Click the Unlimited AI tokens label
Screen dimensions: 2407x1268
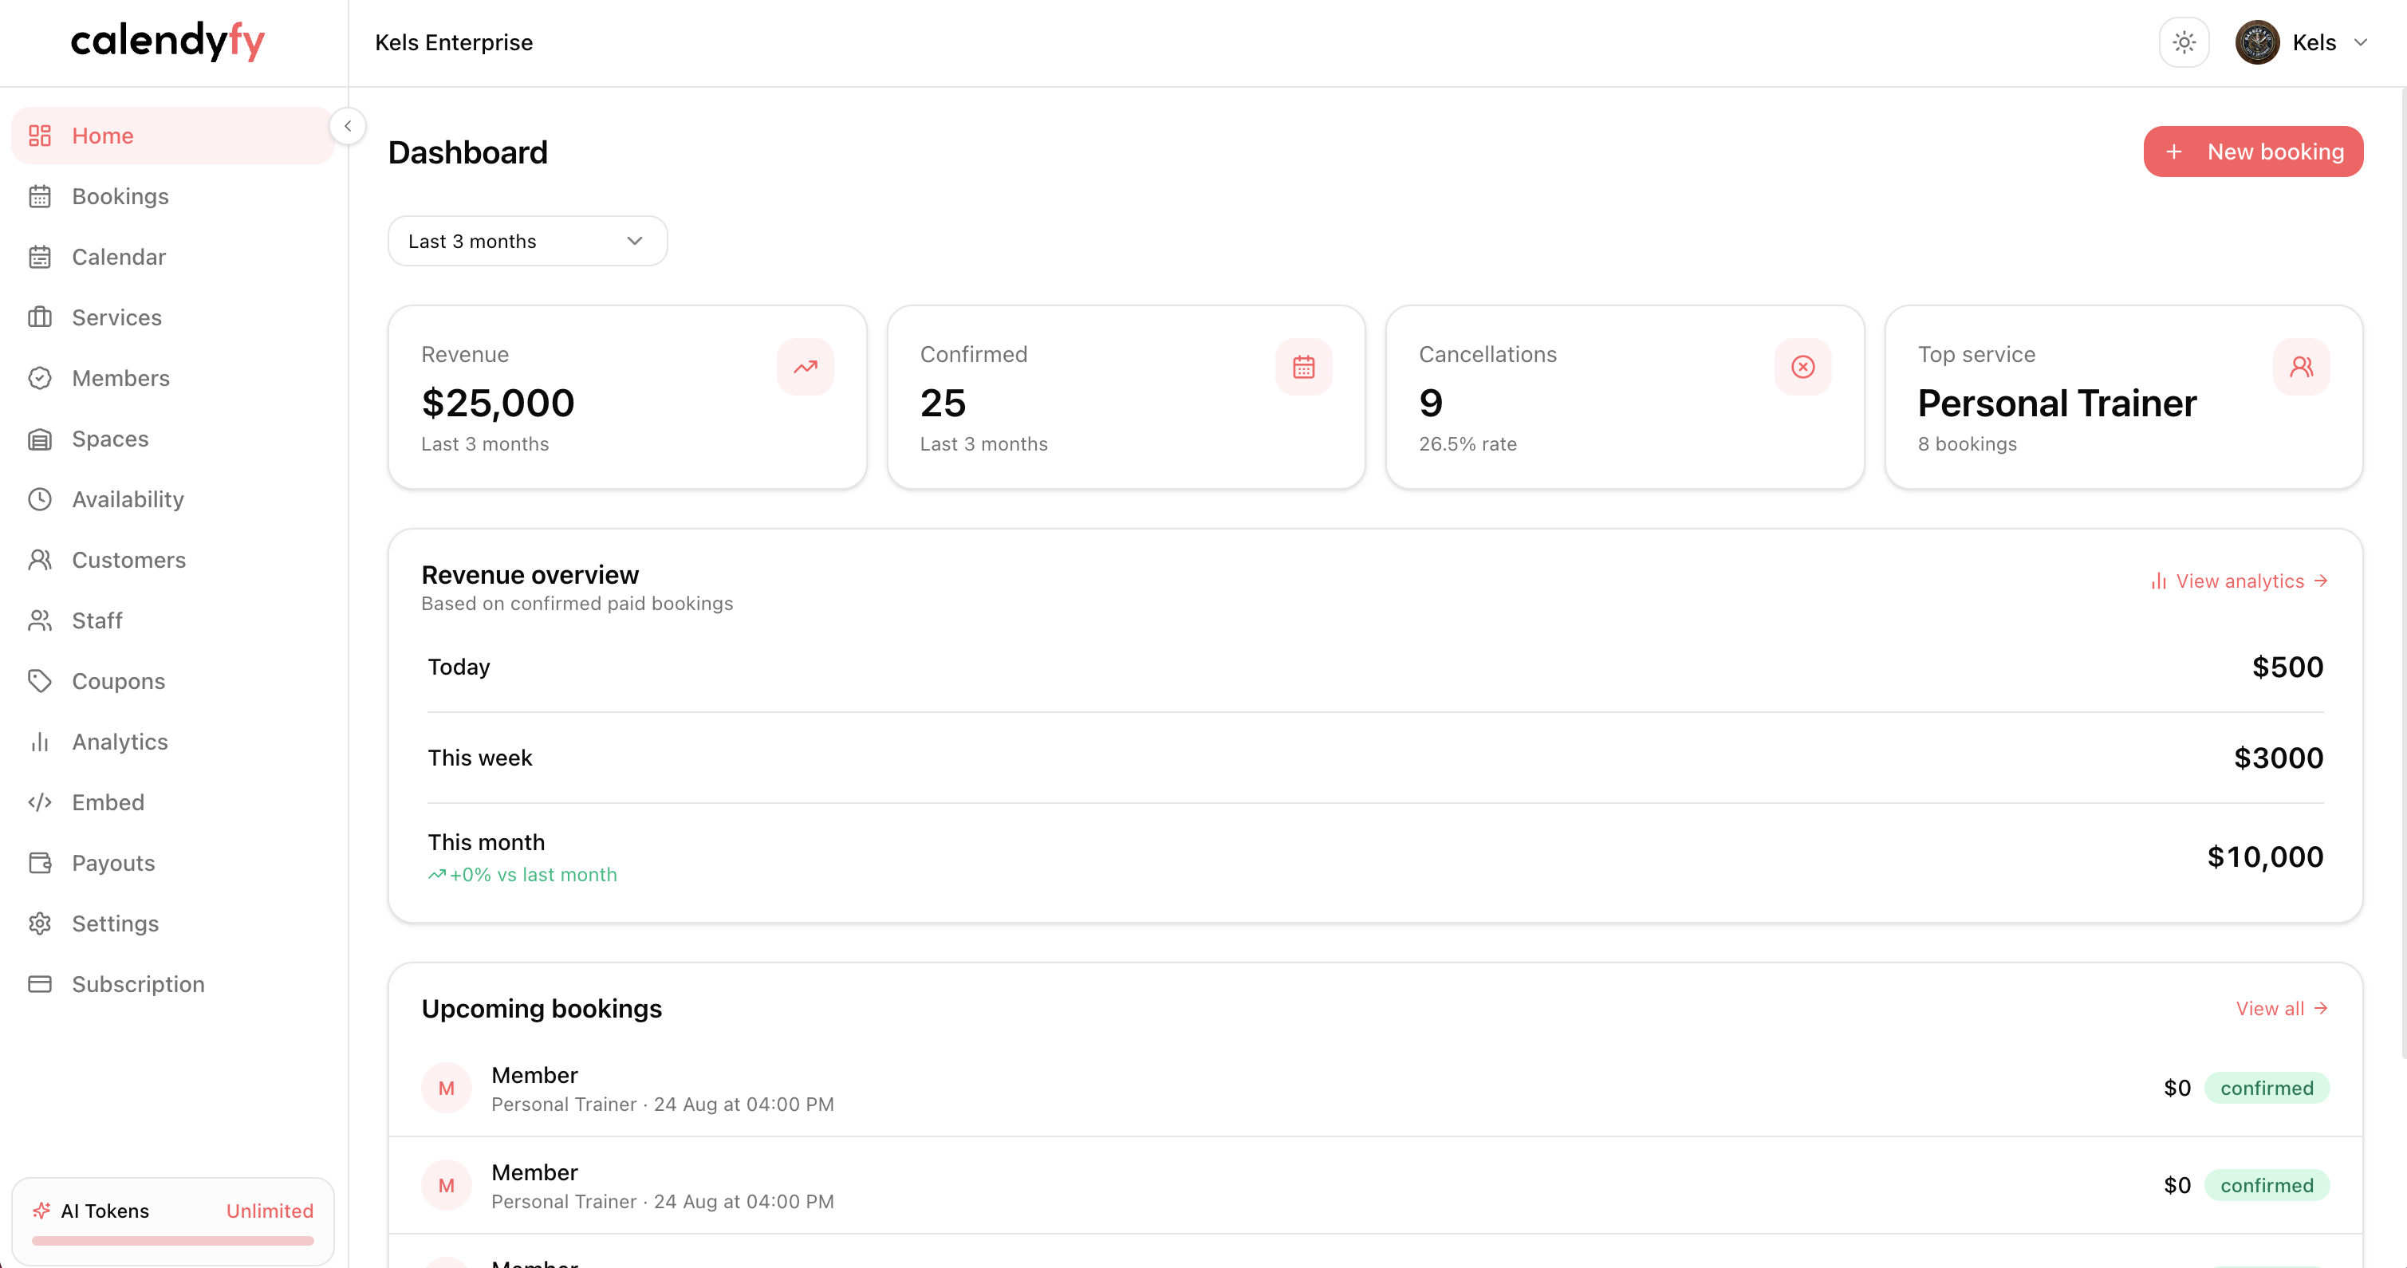pos(270,1211)
